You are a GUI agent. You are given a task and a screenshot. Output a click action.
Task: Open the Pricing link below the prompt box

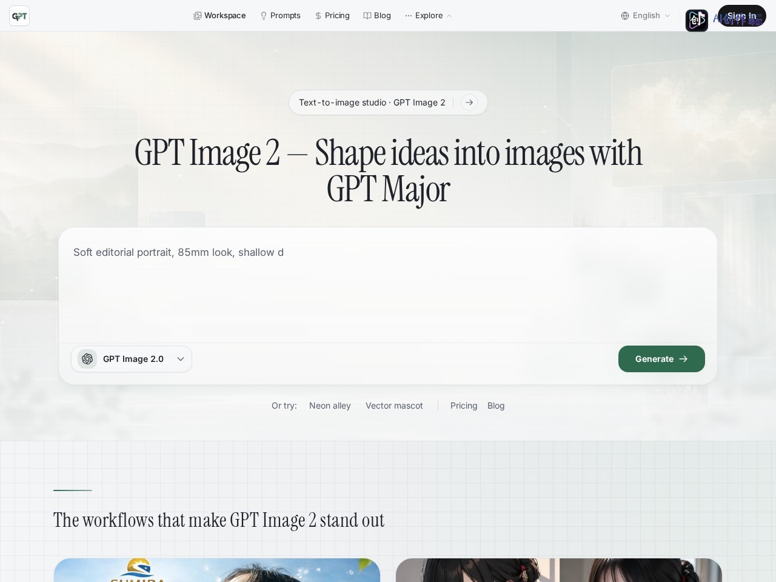pyautogui.click(x=464, y=406)
